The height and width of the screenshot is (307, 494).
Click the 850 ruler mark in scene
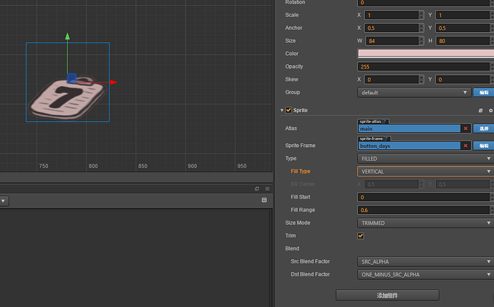[x=142, y=166]
